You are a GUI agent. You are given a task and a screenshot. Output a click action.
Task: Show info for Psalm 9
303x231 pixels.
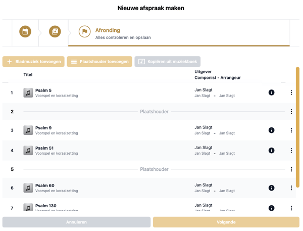(271, 130)
